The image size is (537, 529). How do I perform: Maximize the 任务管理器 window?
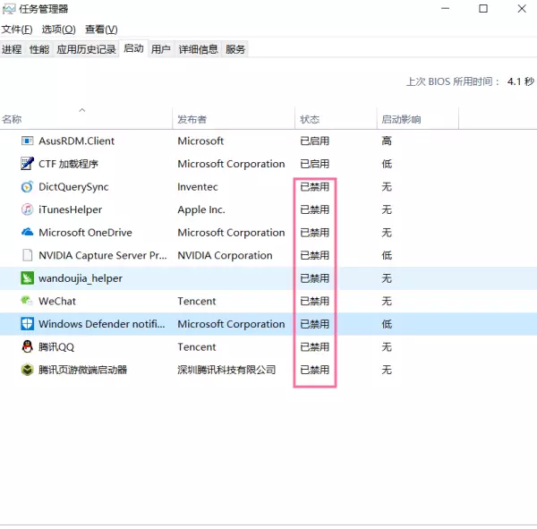[483, 9]
